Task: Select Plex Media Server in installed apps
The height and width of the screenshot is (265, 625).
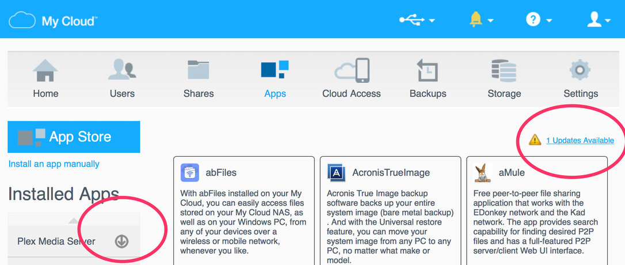Action: 56,241
